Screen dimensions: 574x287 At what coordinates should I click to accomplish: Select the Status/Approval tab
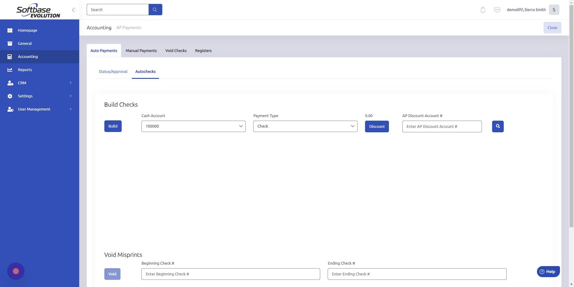[113, 71]
